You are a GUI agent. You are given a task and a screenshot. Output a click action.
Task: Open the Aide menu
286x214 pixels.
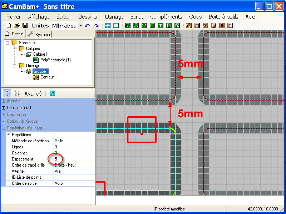point(250,17)
